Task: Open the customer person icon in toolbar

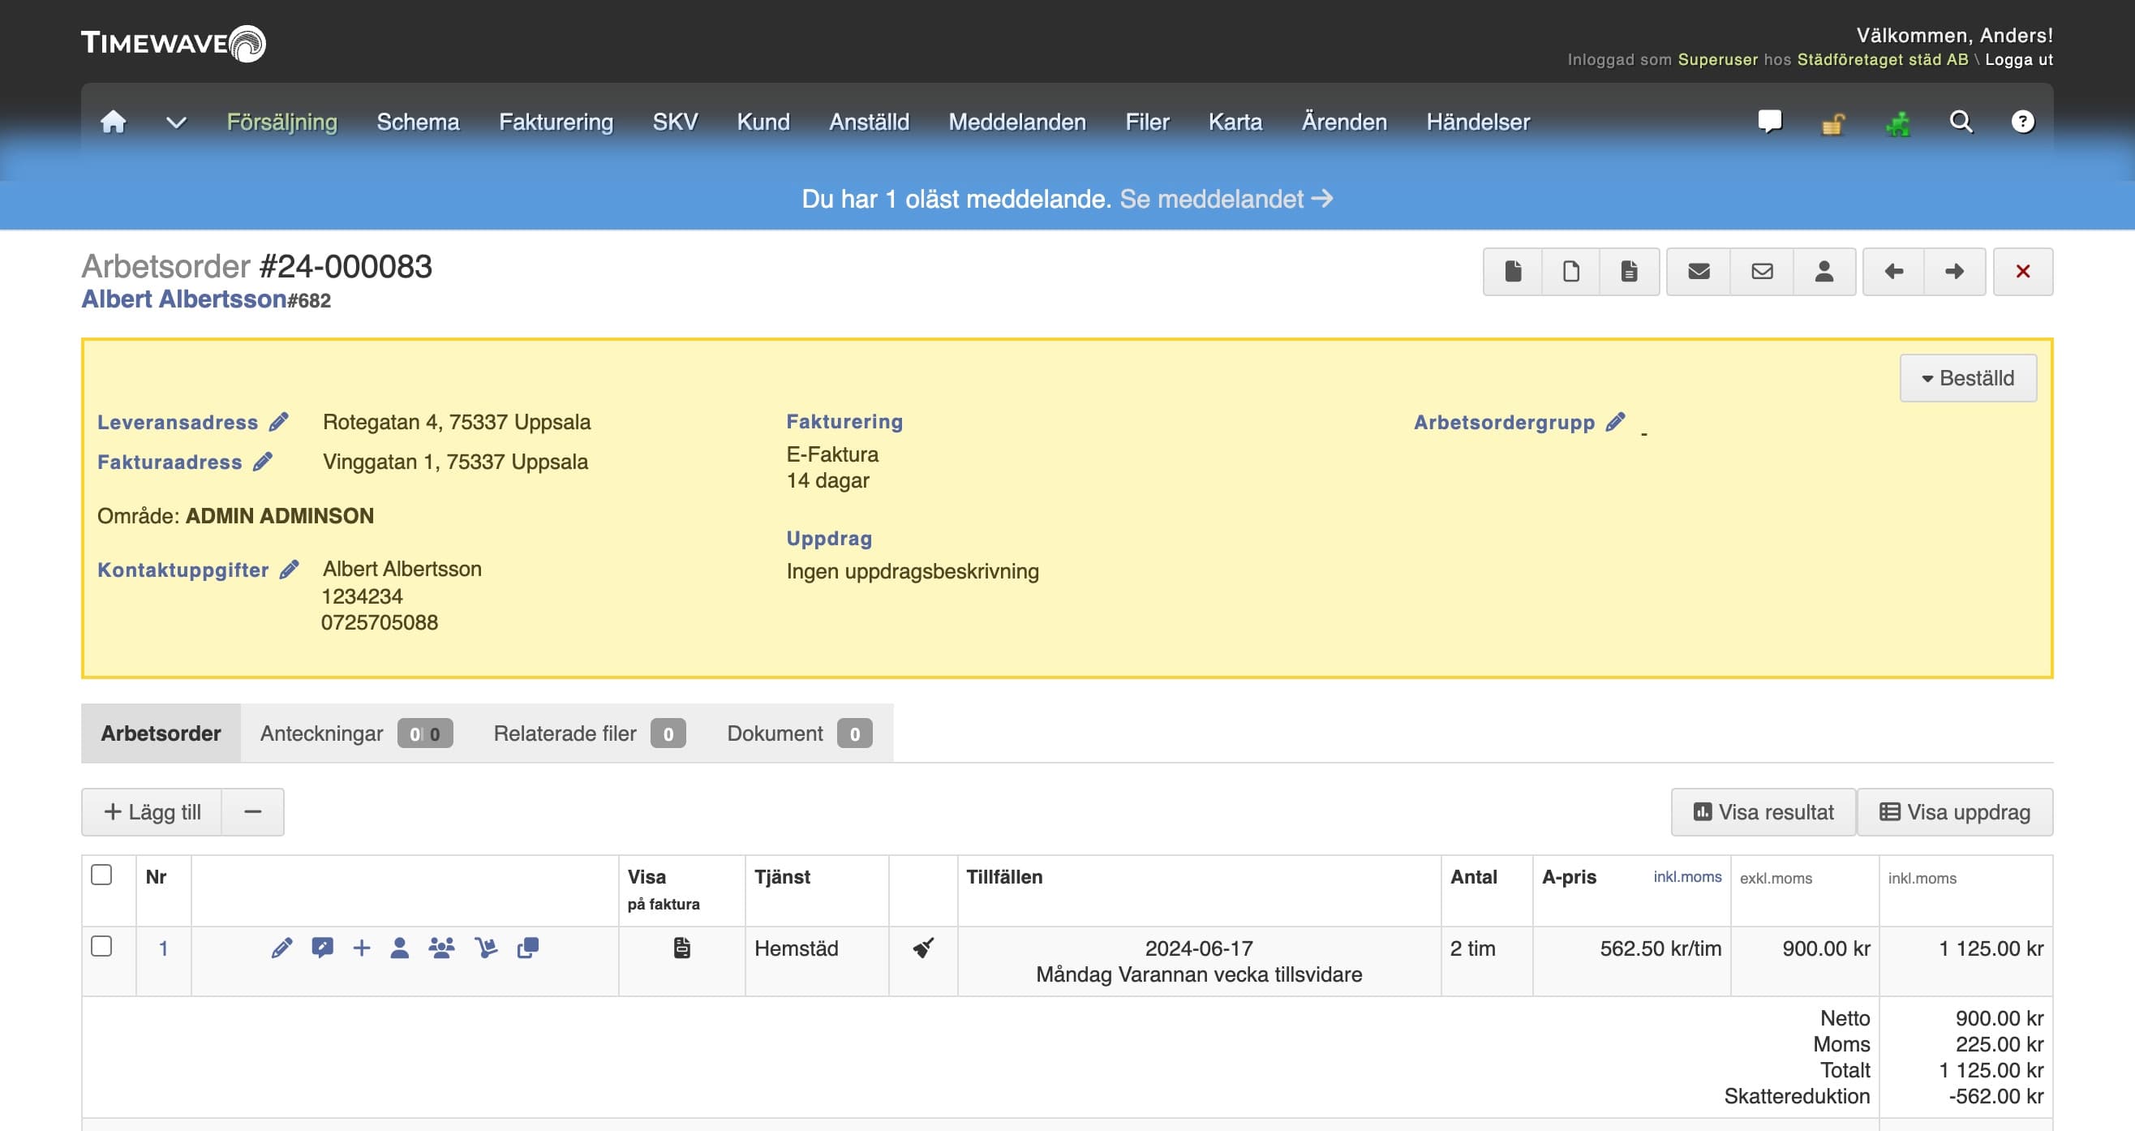Action: pyautogui.click(x=1824, y=271)
